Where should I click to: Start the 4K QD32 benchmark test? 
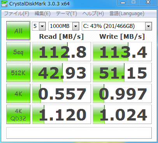[18, 114]
